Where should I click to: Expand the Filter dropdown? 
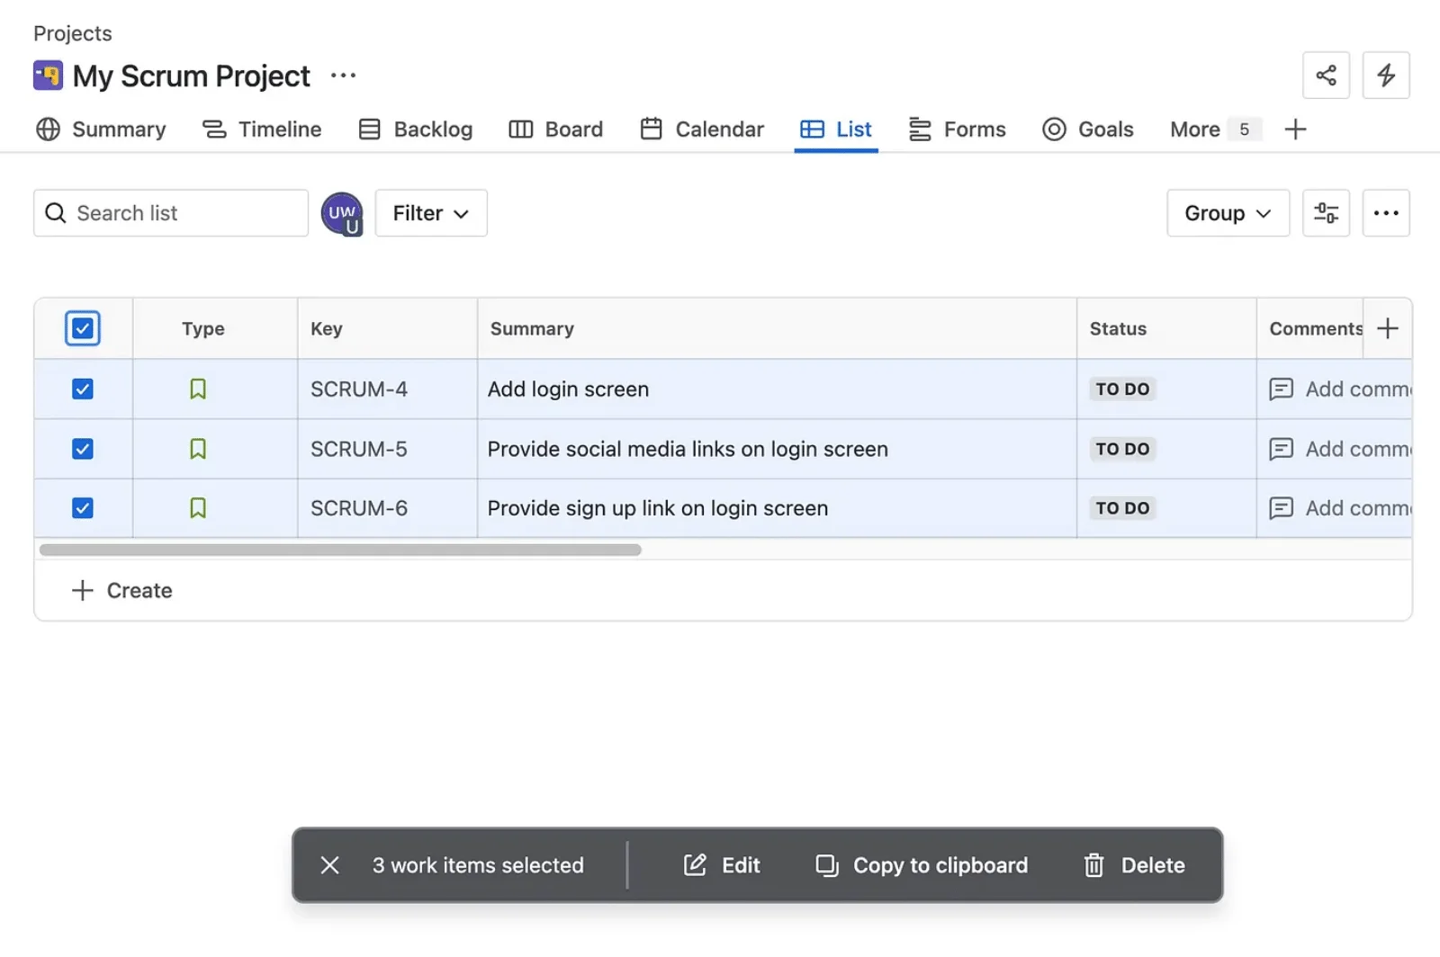[x=431, y=213]
